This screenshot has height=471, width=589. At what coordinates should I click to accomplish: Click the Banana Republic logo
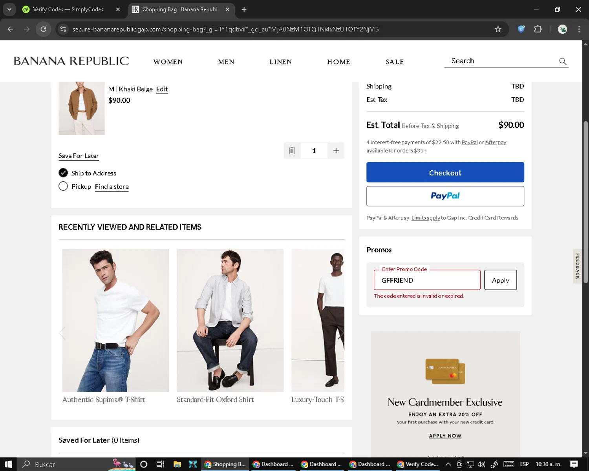click(71, 61)
